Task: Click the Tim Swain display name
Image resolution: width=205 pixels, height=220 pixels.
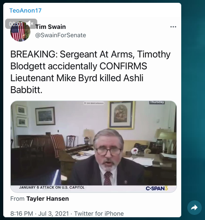Action: pos(51,27)
